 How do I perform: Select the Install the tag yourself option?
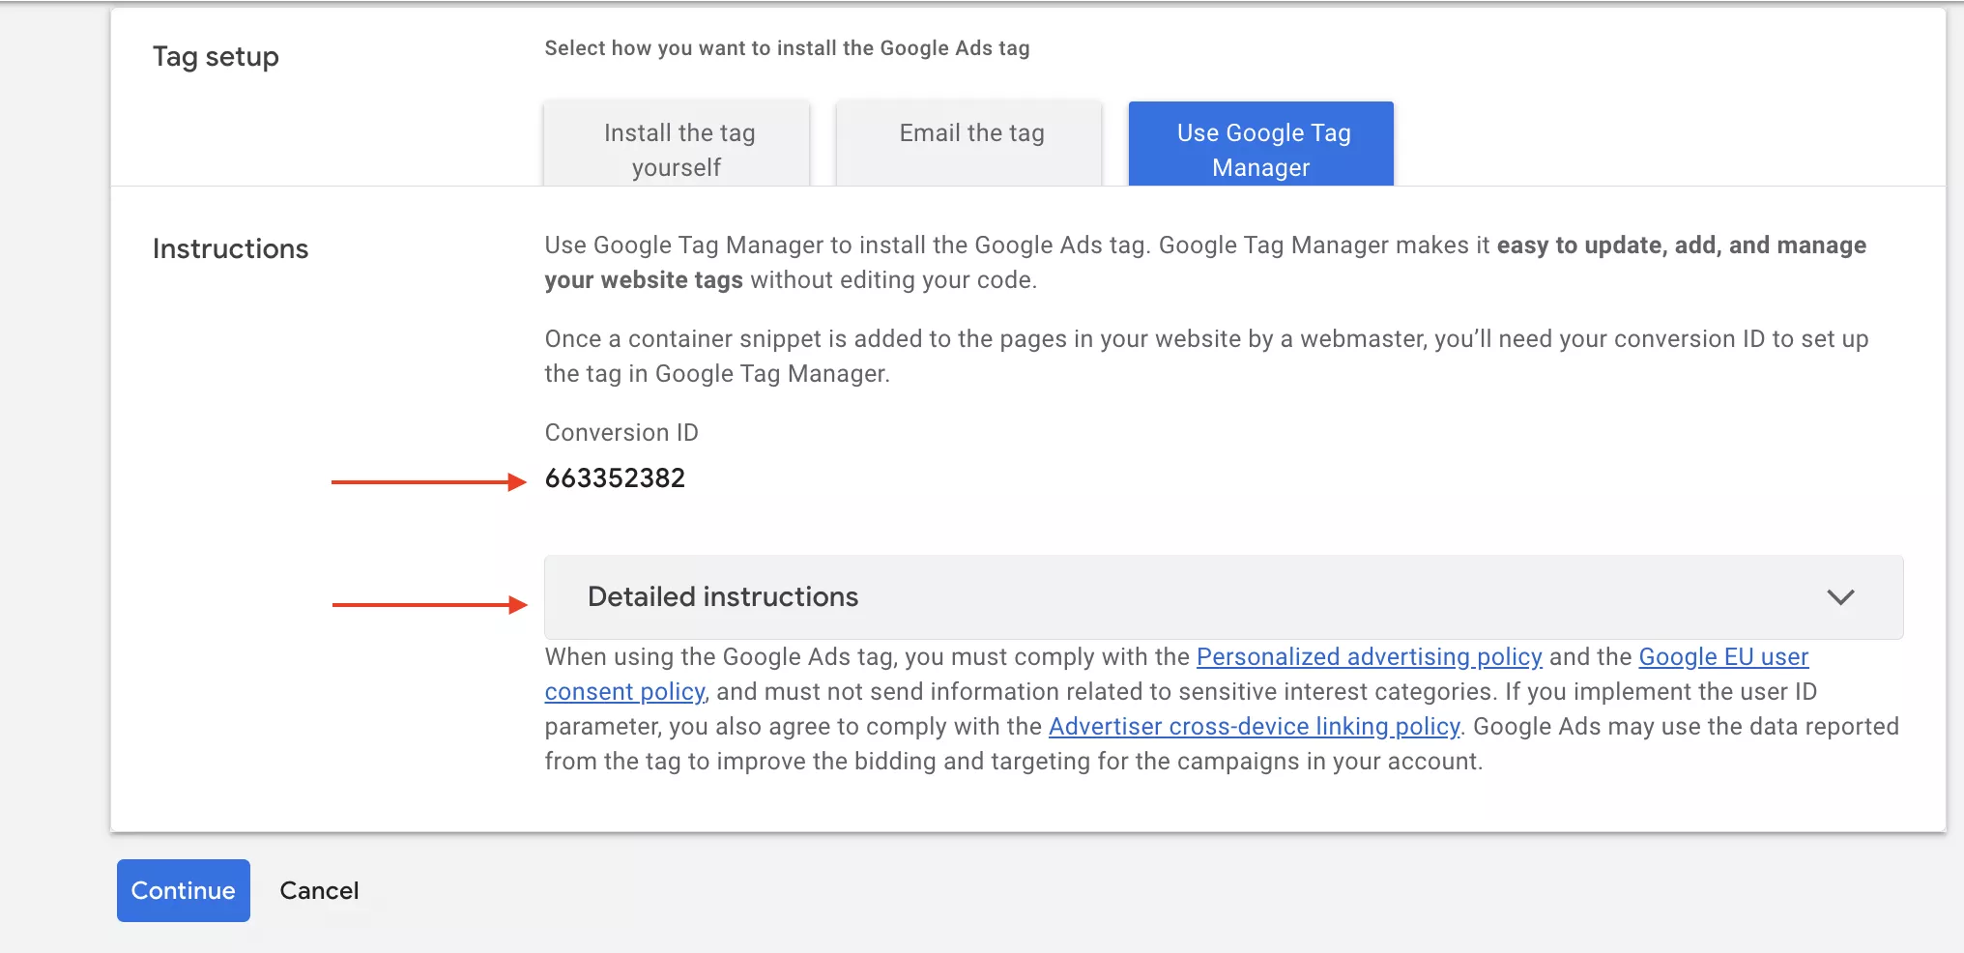[677, 144]
